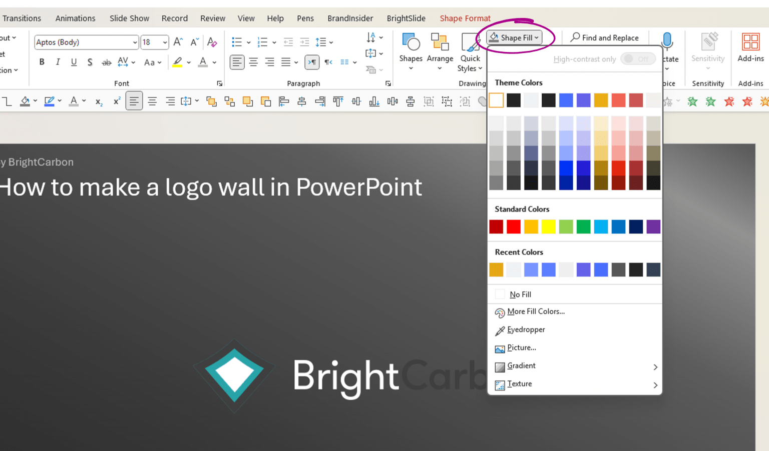
Task: Select No Fill for the shape
Action: point(520,294)
